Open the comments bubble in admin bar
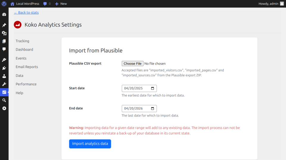This screenshot has height=160, width=286. coord(45,4)
